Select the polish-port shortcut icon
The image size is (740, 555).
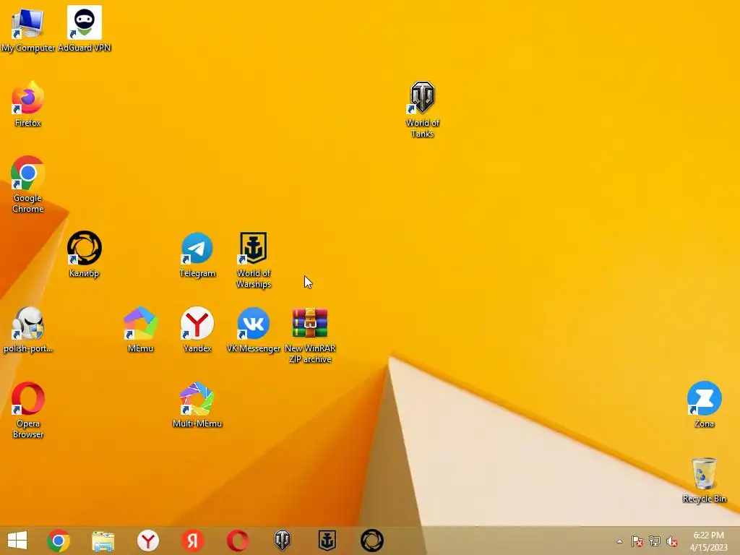[28, 330]
